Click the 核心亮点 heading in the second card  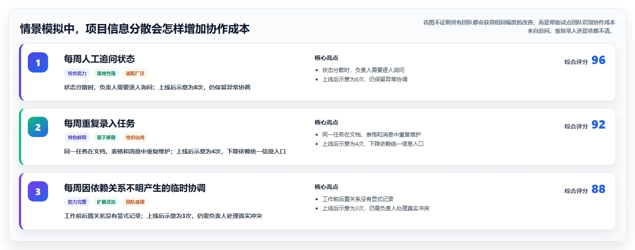(x=326, y=122)
